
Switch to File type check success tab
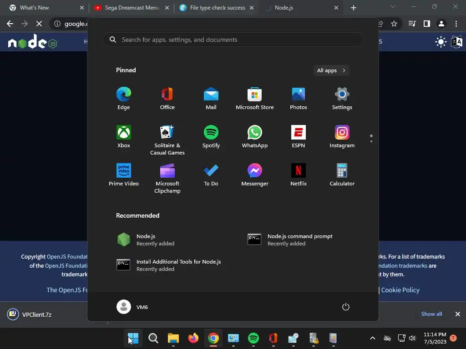tap(217, 8)
